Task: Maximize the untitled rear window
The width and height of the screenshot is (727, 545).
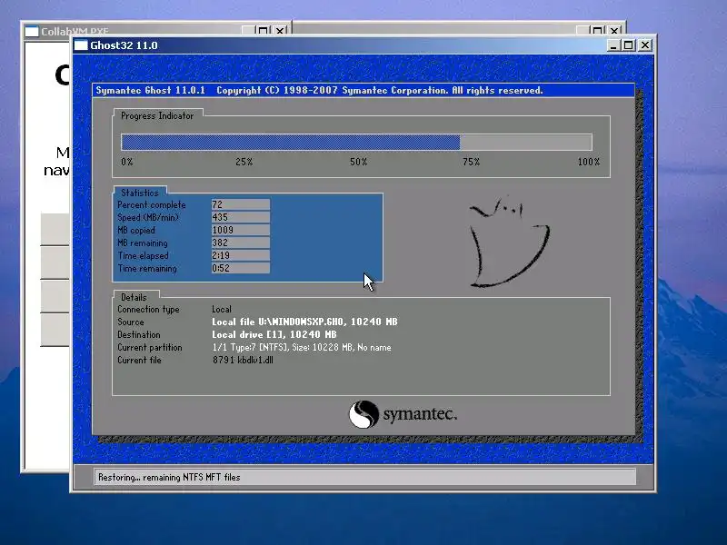Action: point(598,31)
